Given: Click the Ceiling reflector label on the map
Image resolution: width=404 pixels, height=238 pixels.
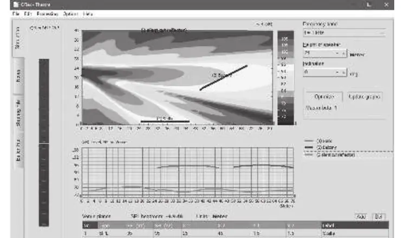Looking at the screenshot, I should point(165,30).
